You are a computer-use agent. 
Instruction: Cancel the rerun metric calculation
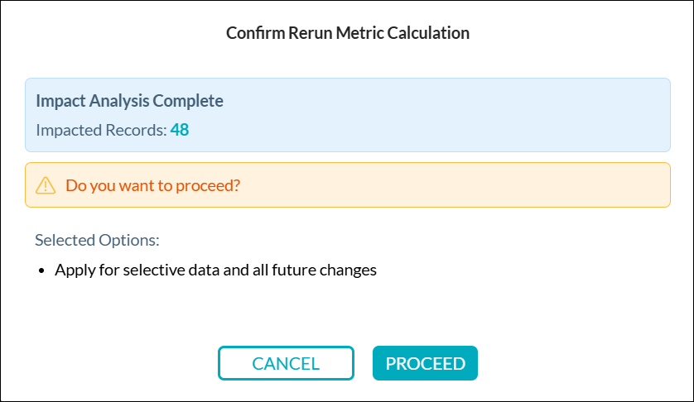tap(286, 363)
